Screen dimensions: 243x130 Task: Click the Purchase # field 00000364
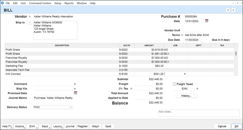click(x=194, y=17)
